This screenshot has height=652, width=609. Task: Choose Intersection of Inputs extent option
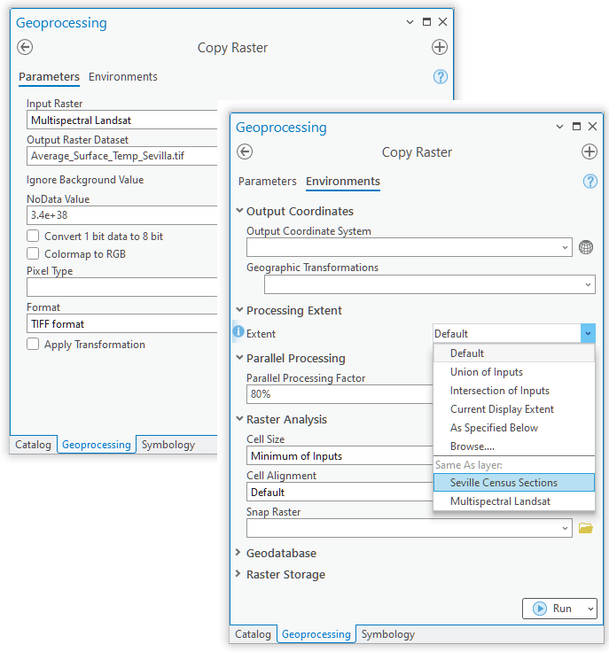514,391
